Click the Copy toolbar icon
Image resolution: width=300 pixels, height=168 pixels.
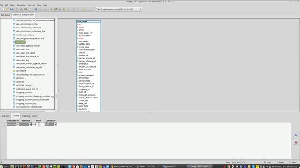[x=22, y=9]
